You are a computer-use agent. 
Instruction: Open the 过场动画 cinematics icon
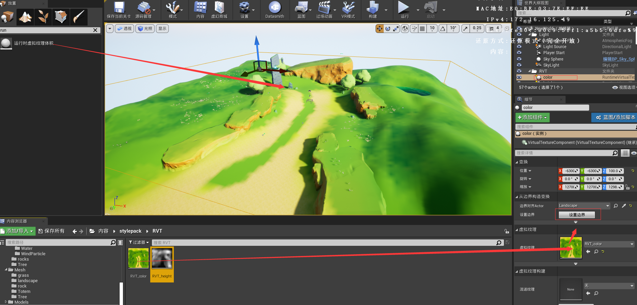(324, 10)
